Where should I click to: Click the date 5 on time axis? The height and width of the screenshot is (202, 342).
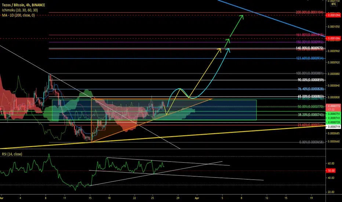[222, 198]
